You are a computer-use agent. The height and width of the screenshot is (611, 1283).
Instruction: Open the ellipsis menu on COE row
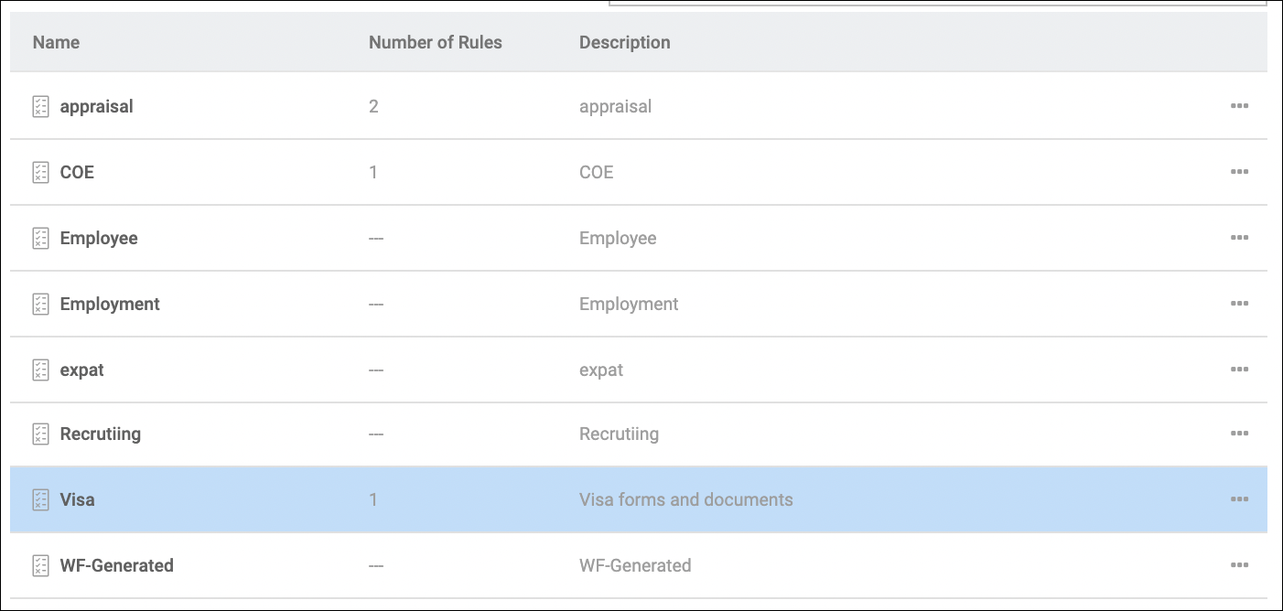(x=1239, y=172)
